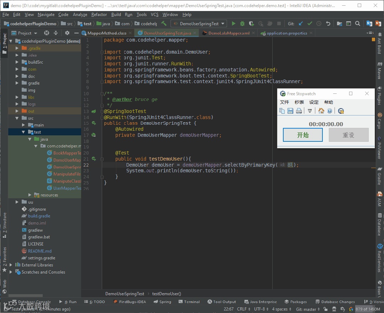Open Search Everywhere magnifier icon
Image resolution: width=384 pixels, height=313 pixels.
[357, 24]
